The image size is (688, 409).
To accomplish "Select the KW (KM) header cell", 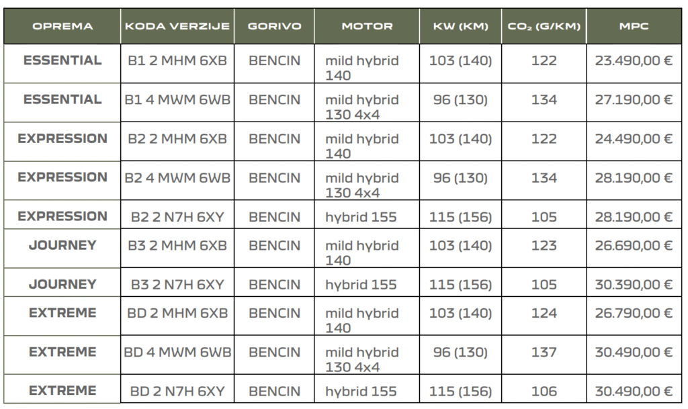I will [460, 27].
